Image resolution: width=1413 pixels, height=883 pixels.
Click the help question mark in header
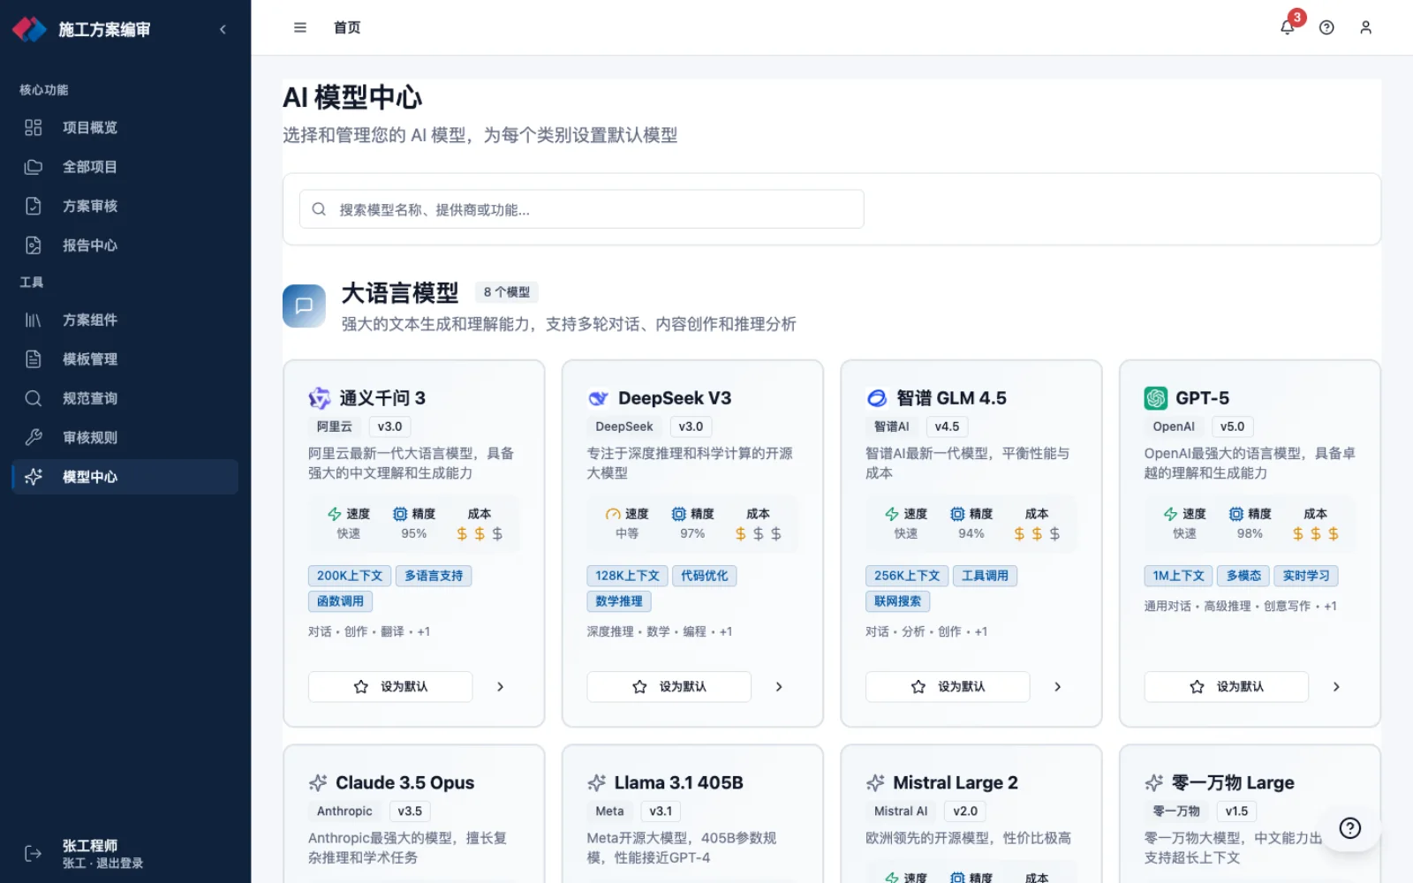[1326, 27]
